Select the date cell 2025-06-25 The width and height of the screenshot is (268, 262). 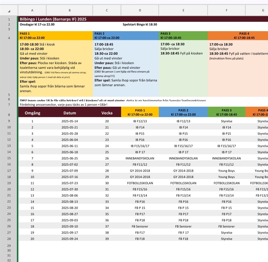pos(70,158)
